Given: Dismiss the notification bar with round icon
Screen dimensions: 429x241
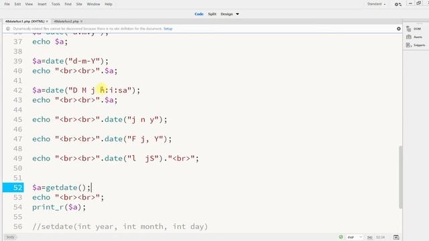Looking at the screenshot, I should (x=399, y=29).
